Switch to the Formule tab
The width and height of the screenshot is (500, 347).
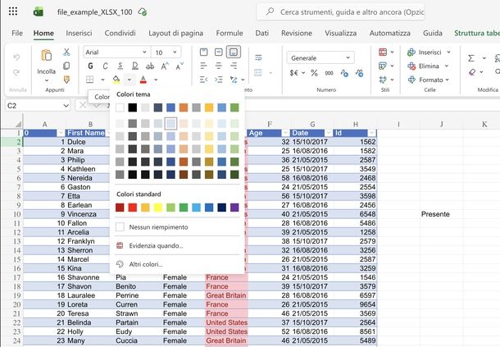coord(230,33)
